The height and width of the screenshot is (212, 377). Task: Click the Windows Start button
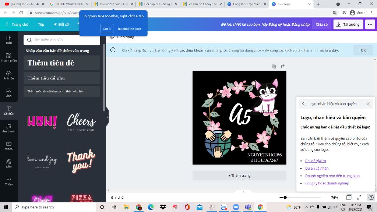(x=6, y=207)
